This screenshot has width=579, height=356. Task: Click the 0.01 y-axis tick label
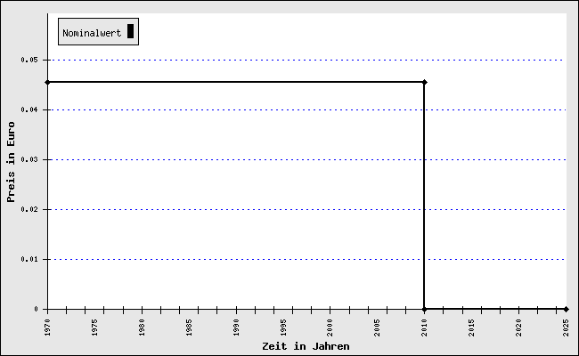(30, 260)
